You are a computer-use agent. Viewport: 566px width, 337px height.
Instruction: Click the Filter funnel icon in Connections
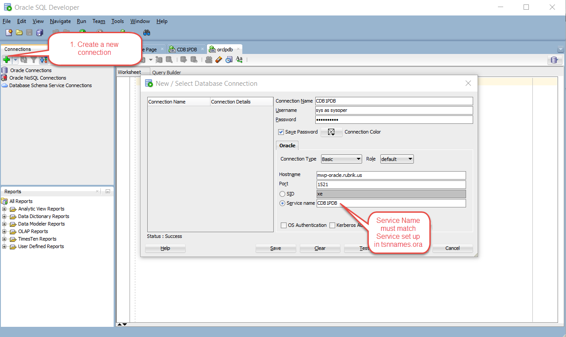pyautogui.click(x=34, y=60)
